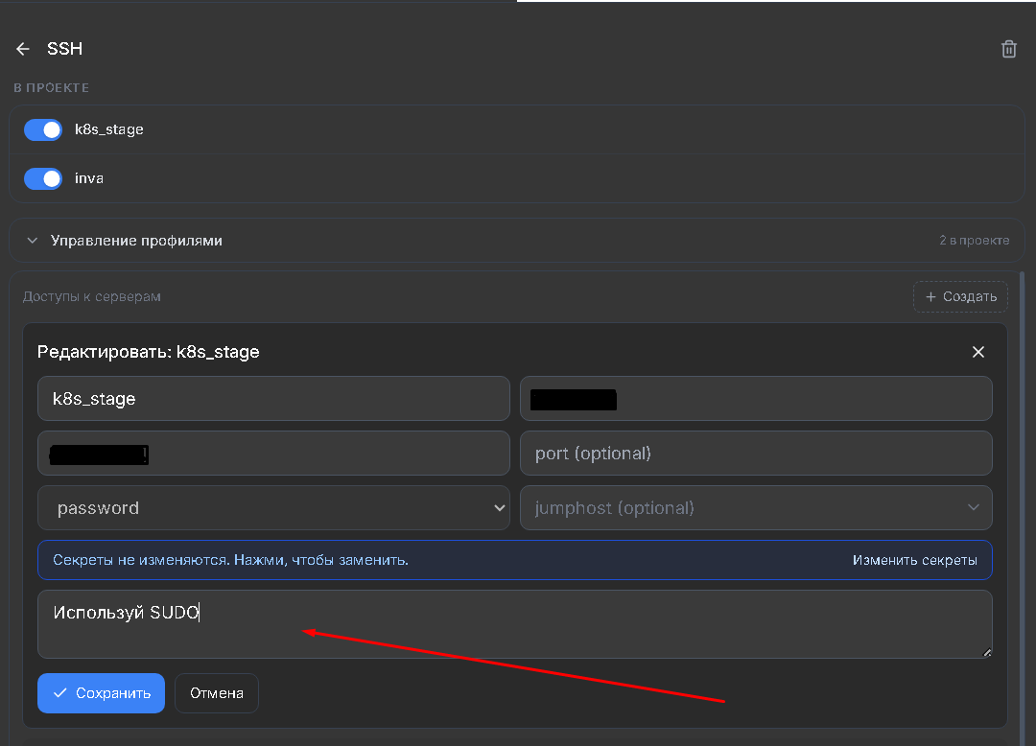Click the 'Доступы к серверам' heading

tap(92, 296)
